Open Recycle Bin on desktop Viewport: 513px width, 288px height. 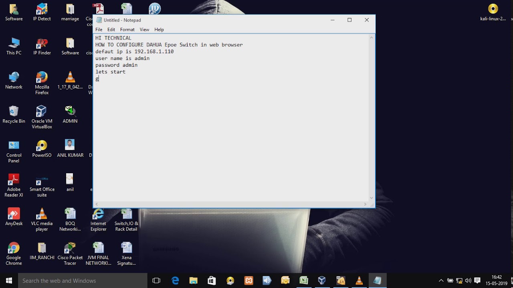(x=14, y=114)
